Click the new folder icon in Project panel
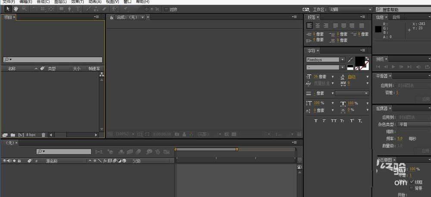 (x=12, y=135)
